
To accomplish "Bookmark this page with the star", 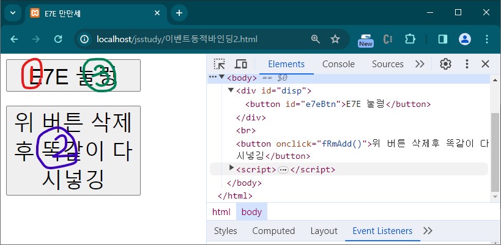I will pos(335,39).
